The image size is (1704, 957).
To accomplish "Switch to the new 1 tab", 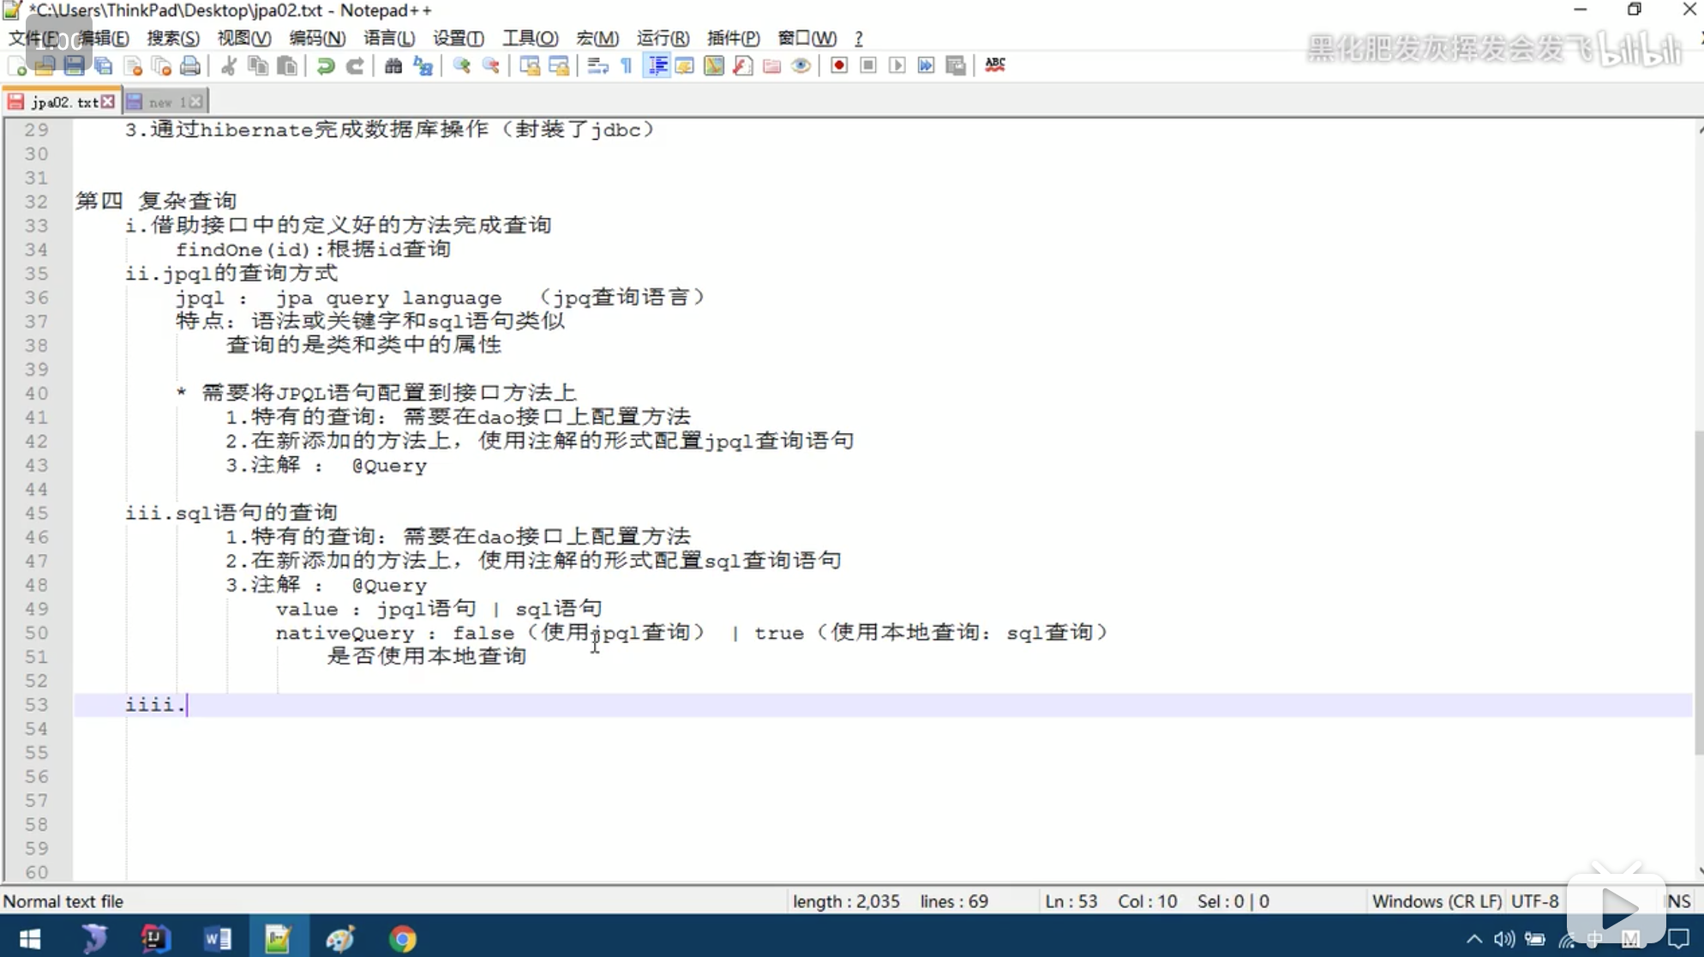I will click(x=162, y=102).
